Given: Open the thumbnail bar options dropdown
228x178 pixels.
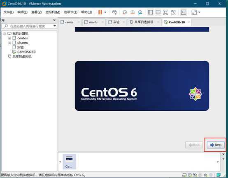Looking at the screenshot, I should click(223, 159).
